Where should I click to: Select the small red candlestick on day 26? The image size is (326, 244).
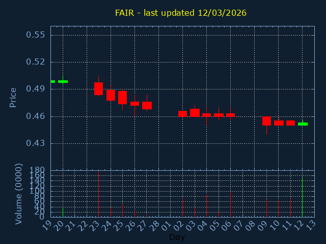(x=134, y=104)
